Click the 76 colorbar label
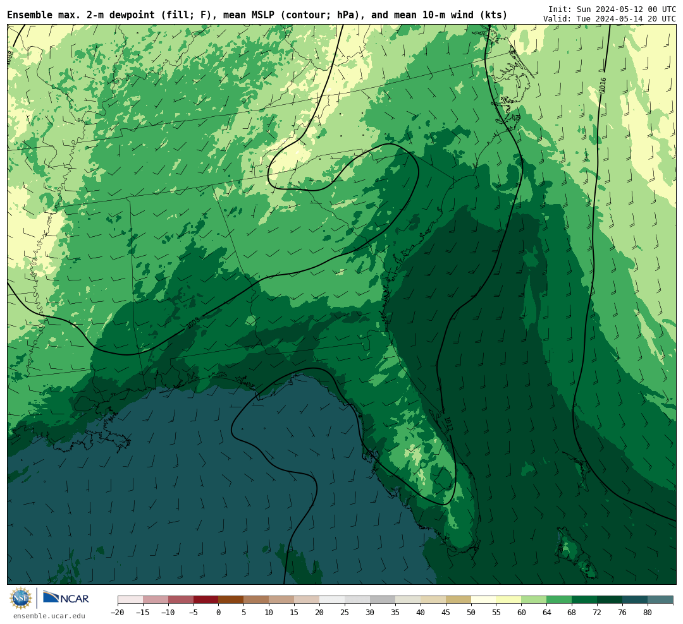 pyautogui.click(x=622, y=613)
